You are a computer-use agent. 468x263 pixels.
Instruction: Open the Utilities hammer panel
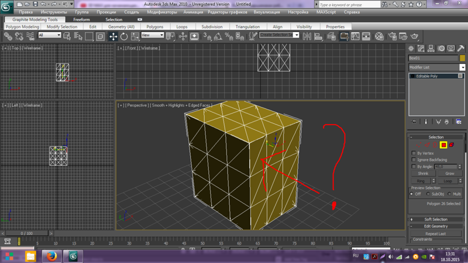[x=461, y=49]
